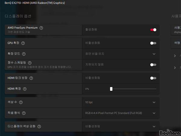
Task: Enable the GPU 확장 toggle
Action: (x=153, y=43)
